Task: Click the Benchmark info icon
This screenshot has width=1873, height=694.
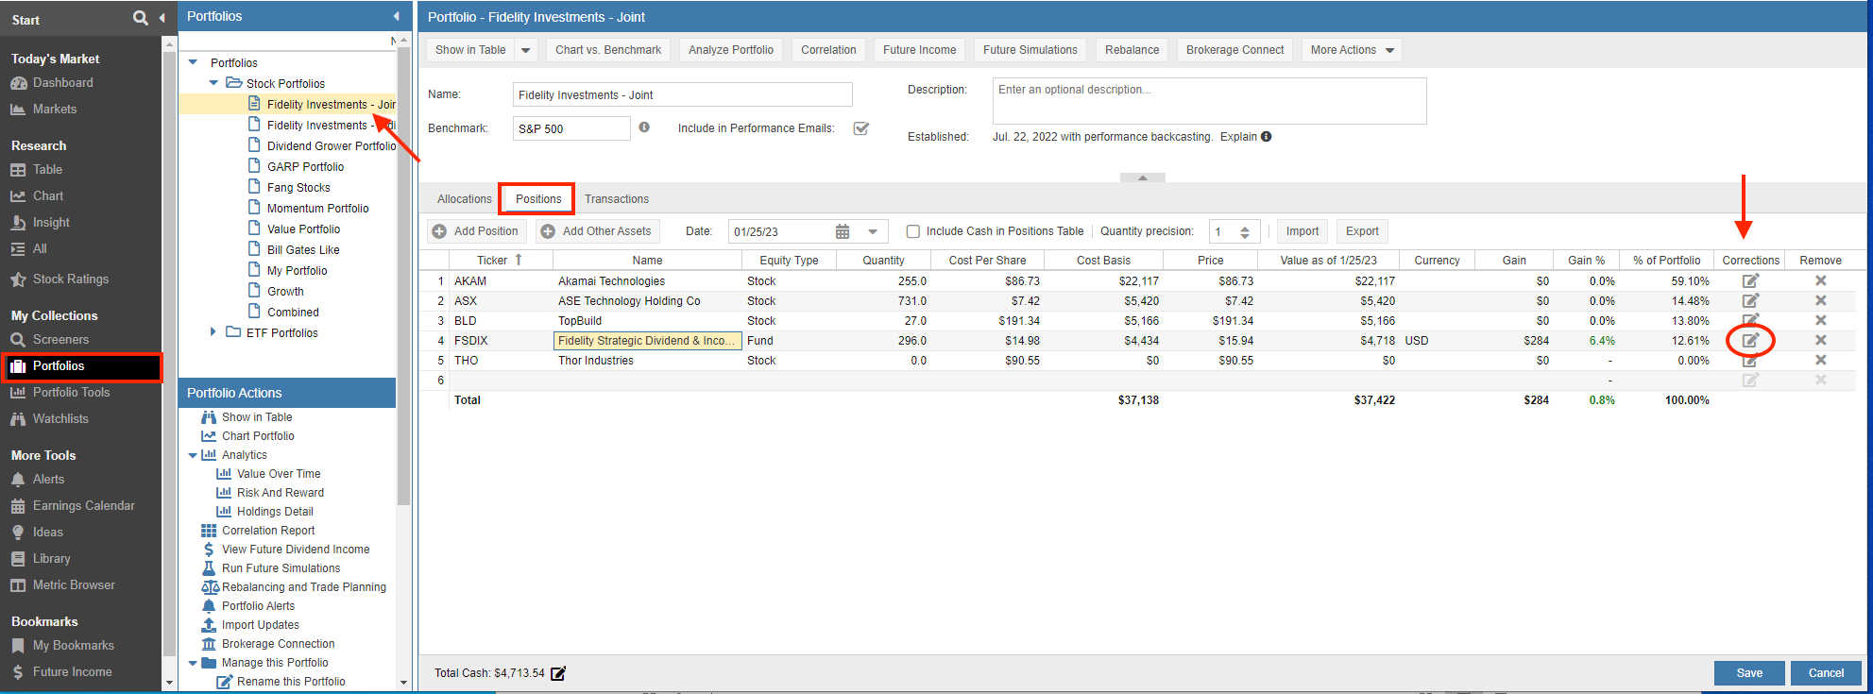Action: pyautogui.click(x=644, y=127)
